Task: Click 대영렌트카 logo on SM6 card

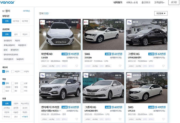Action: coord(86,22)
